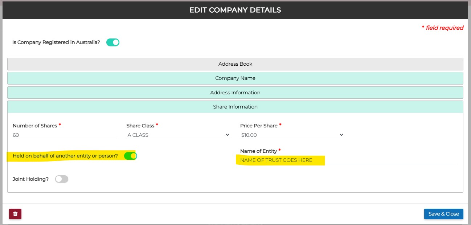Expand the Address Book section
Viewport: 471px width, 225px height.
point(235,64)
